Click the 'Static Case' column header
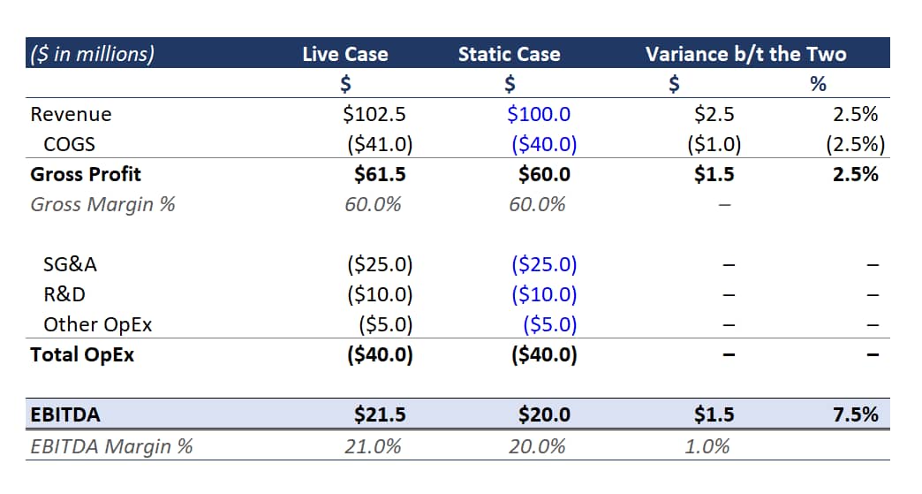 click(x=510, y=54)
